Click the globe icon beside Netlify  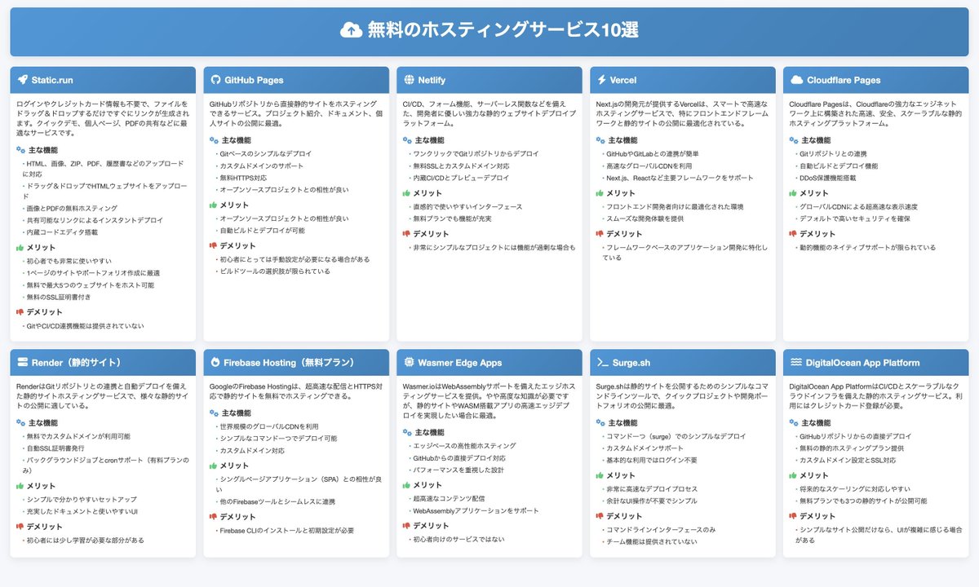pyautogui.click(x=409, y=80)
